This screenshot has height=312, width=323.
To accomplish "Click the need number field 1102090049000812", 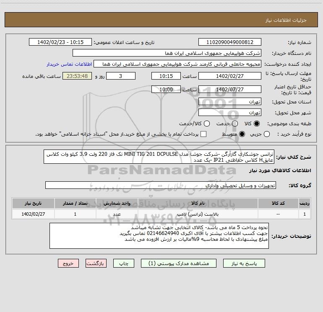I will point(230,42).
